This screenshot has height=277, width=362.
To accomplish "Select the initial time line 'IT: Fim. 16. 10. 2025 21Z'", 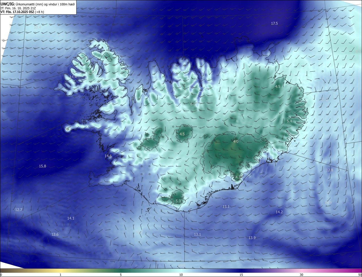I will point(19,8).
